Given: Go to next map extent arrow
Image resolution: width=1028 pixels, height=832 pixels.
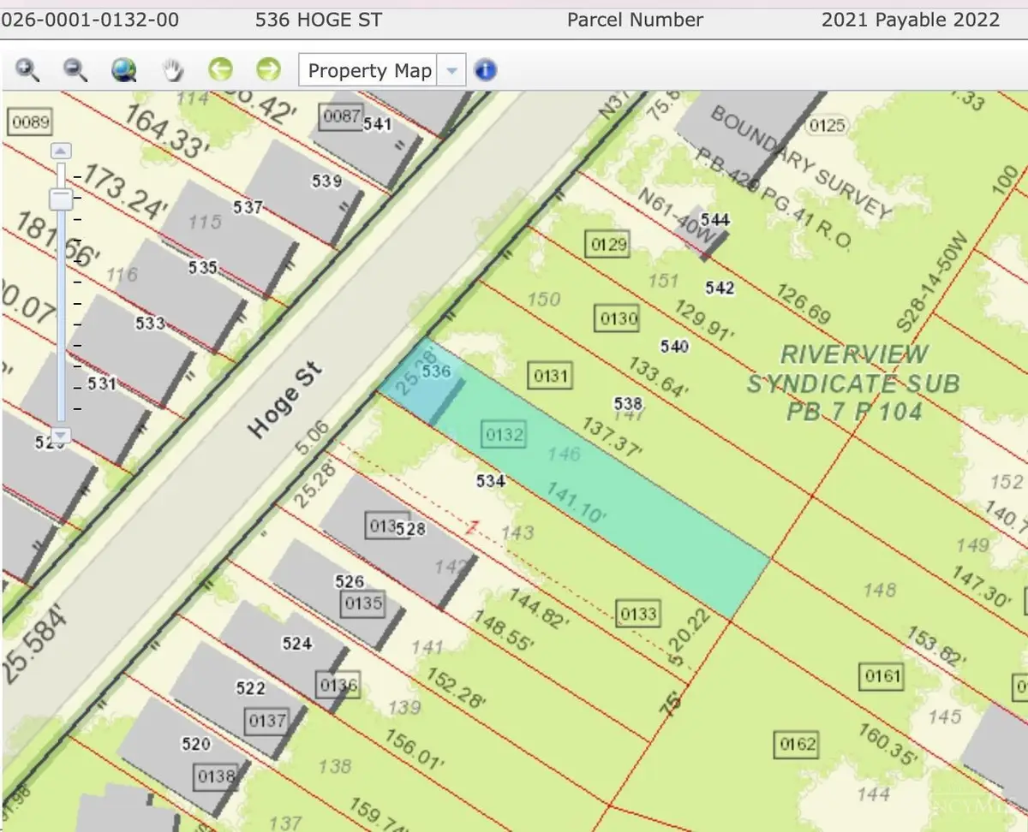Looking at the screenshot, I should pyautogui.click(x=268, y=69).
